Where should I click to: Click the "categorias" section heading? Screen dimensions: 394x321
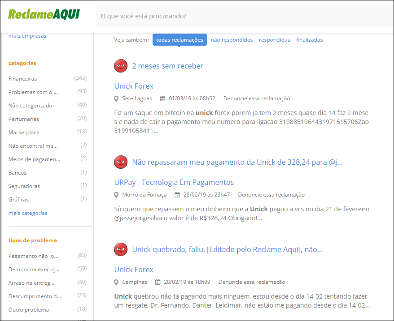22,63
